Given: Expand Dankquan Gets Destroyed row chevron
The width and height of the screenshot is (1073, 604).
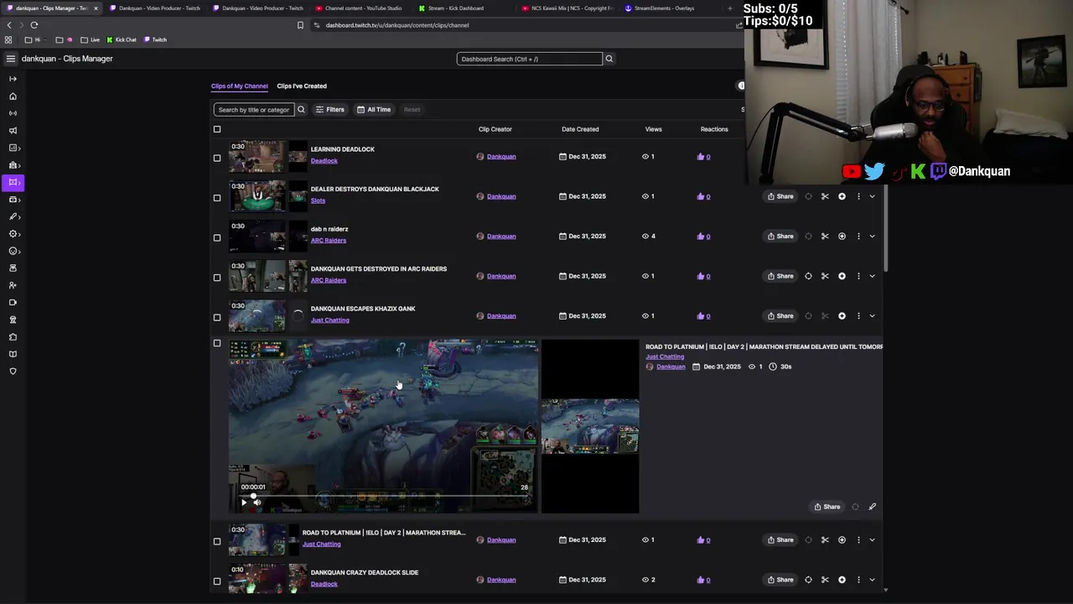Looking at the screenshot, I should coord(872,276).
